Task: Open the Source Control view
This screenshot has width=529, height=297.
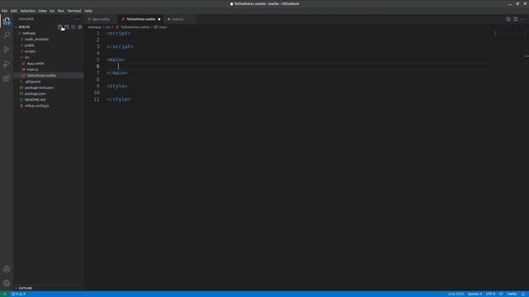Action: [x=7, y=49]
